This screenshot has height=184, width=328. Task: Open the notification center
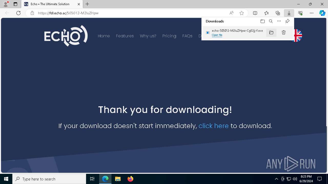tap(320, 179)
